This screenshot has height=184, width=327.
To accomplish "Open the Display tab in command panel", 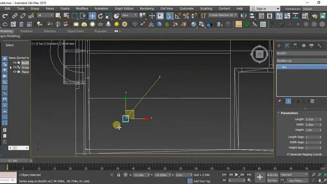I will tap(311, 45).
